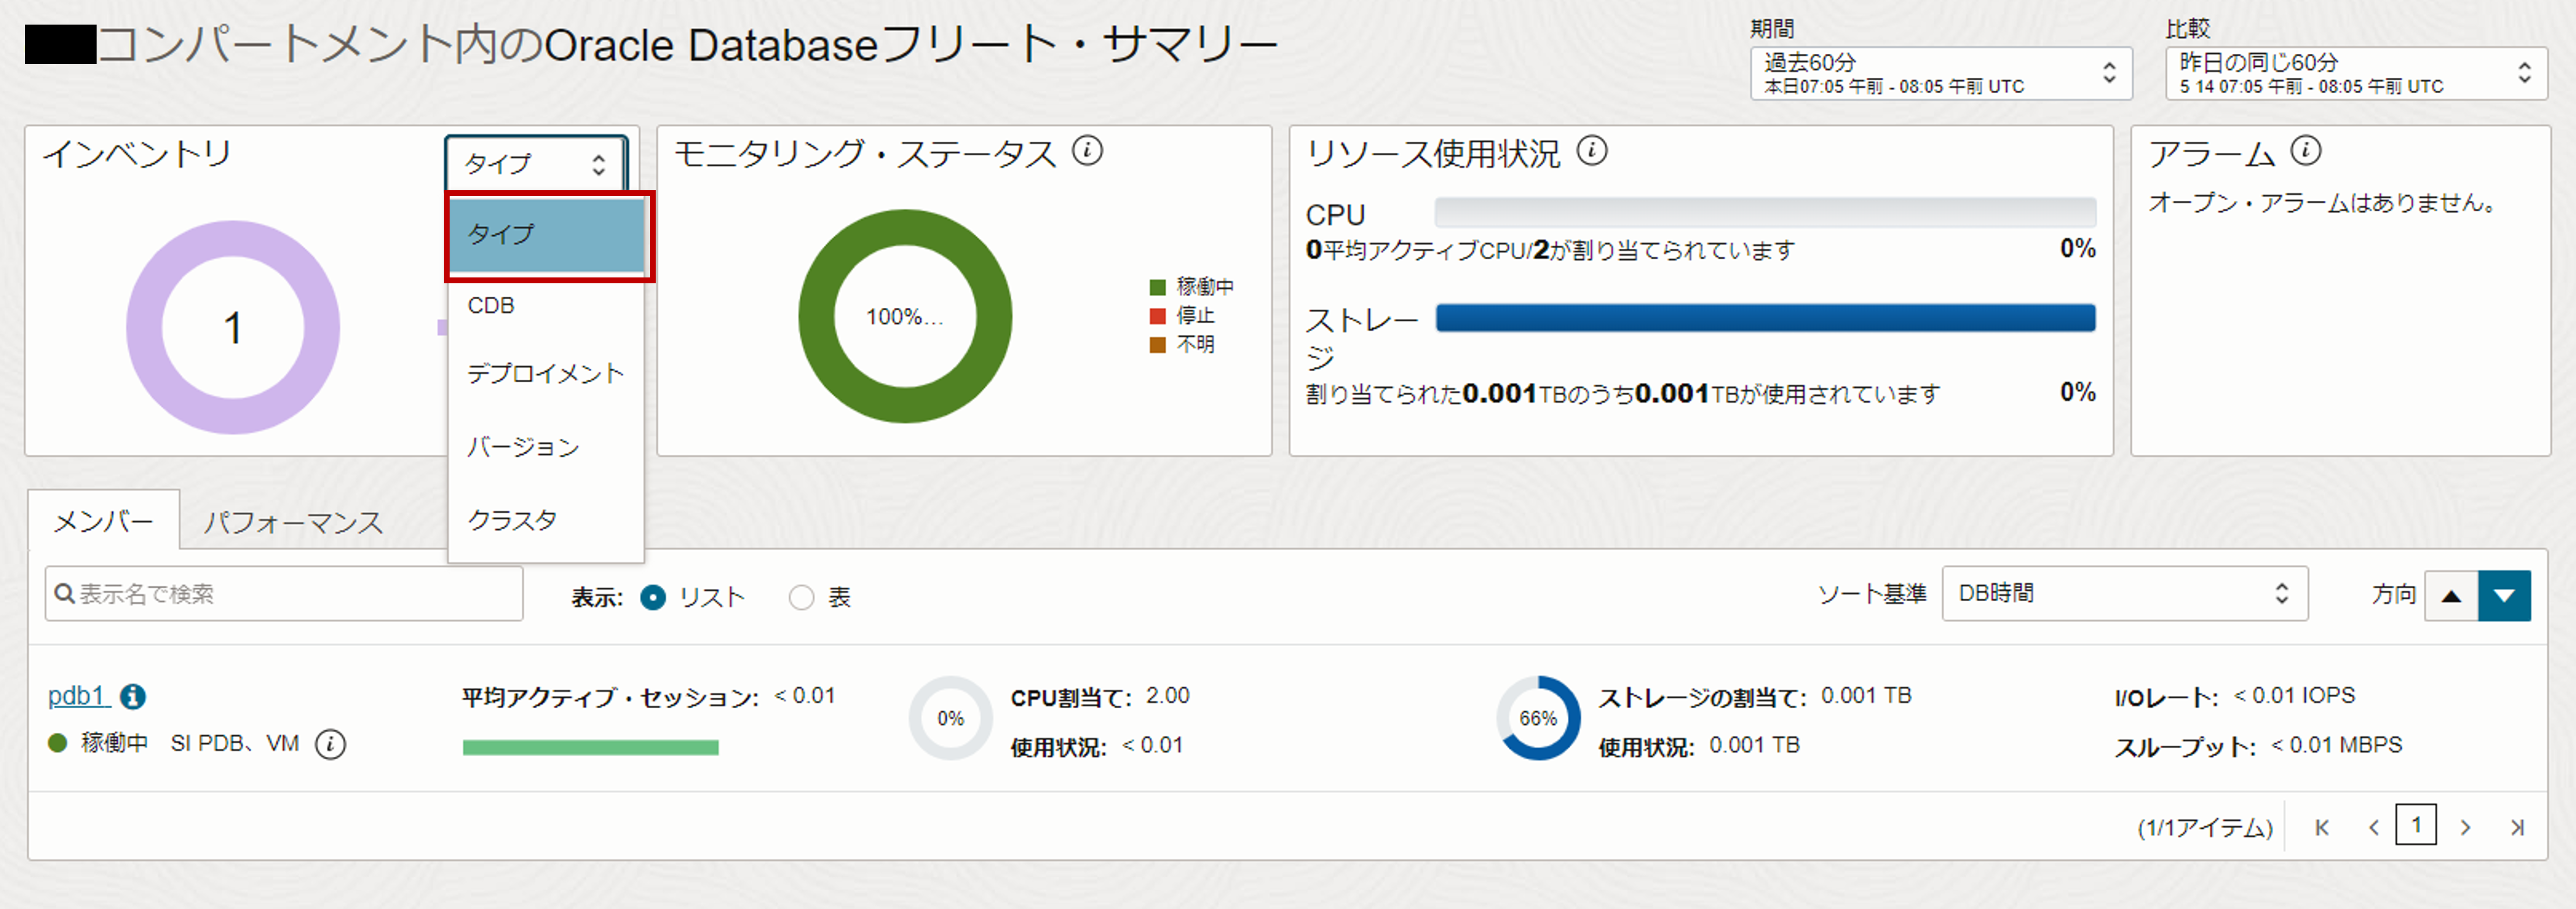The height and width of the screenshot is (909, 2576).
Task: Open the 比較 comparison period dropdown
Action: (x=2356, y=73)
